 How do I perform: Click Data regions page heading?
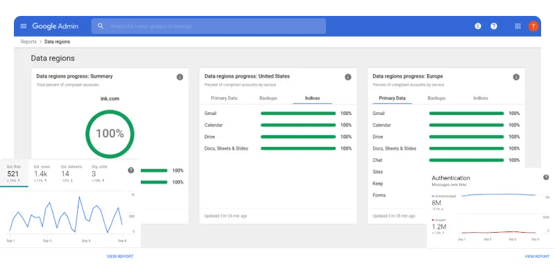click(x=53, y=58)
